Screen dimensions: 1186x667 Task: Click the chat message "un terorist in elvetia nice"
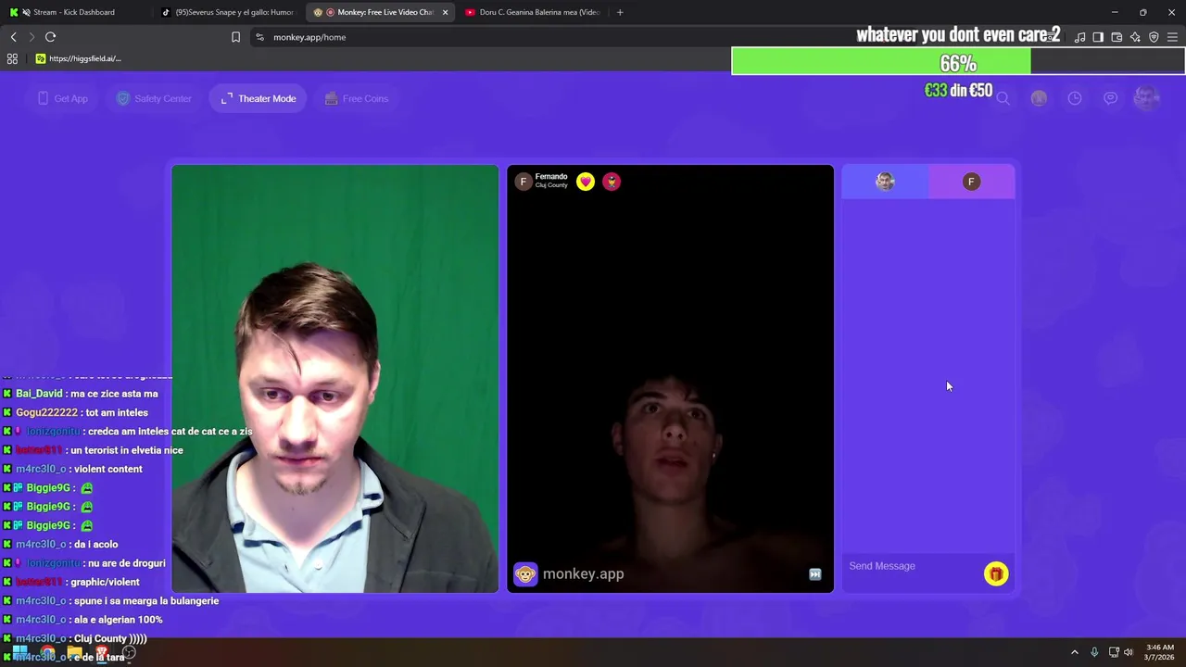(x=127, y=450)
